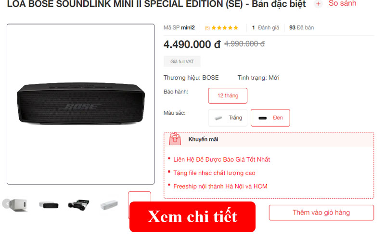
Task: Select the white speaker angled thumbnail
Action: point(109,205)
